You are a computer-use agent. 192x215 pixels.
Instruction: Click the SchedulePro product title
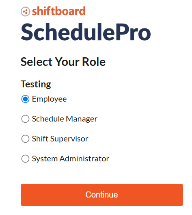coord(86,32)
